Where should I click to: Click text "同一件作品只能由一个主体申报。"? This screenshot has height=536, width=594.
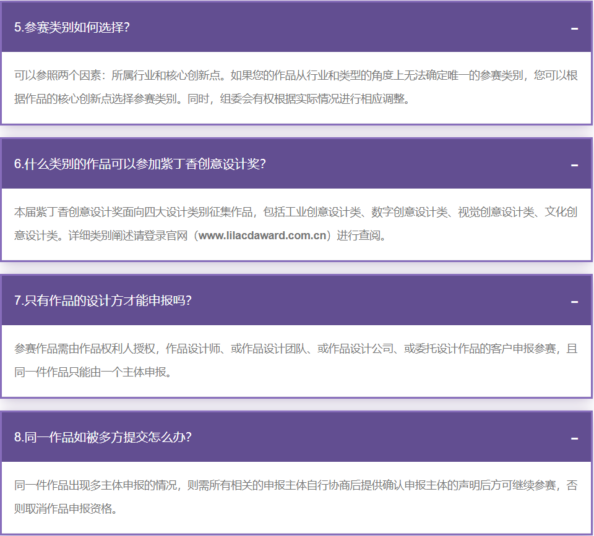[x=93, y=372]
